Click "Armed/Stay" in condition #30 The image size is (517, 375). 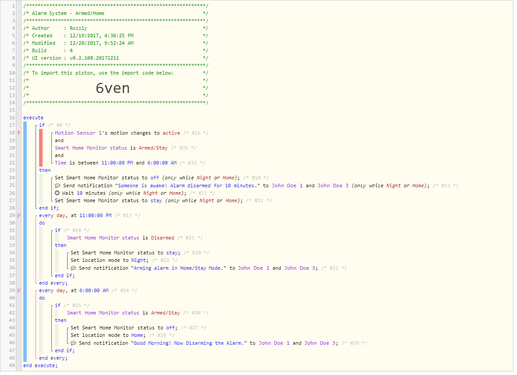point(165,313)
